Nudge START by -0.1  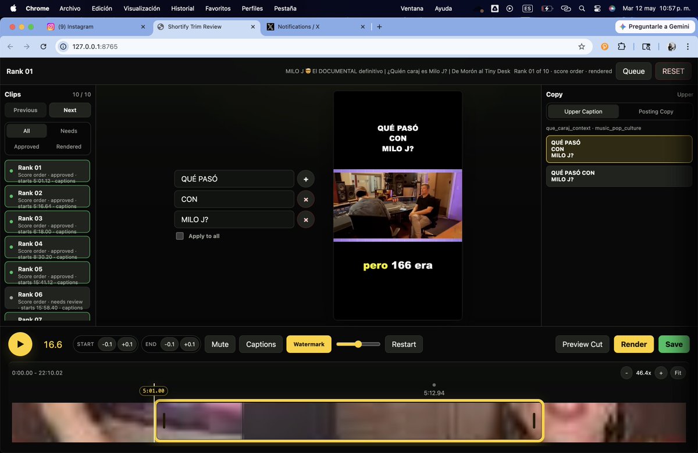click(107, 344)
